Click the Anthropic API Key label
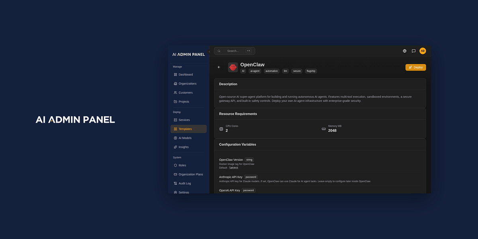Image resolution: width=478 pixels, height=239 pixels. tap(231, 177)
